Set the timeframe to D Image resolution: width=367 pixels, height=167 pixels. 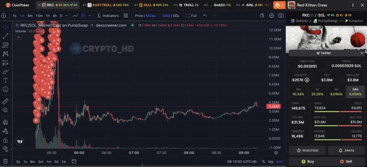(61, 16)
